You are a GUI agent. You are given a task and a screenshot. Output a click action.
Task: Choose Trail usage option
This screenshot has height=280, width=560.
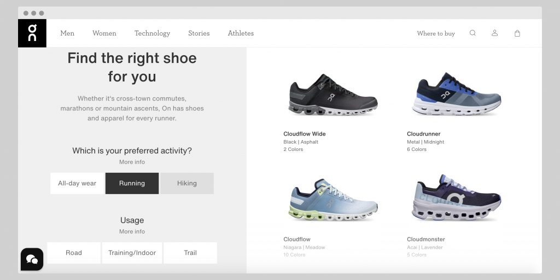pyautogui.click(x=190, y=253)
